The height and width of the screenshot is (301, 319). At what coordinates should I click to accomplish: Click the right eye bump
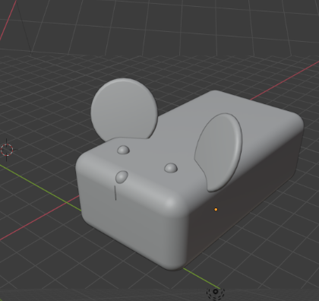coord(171,168)
